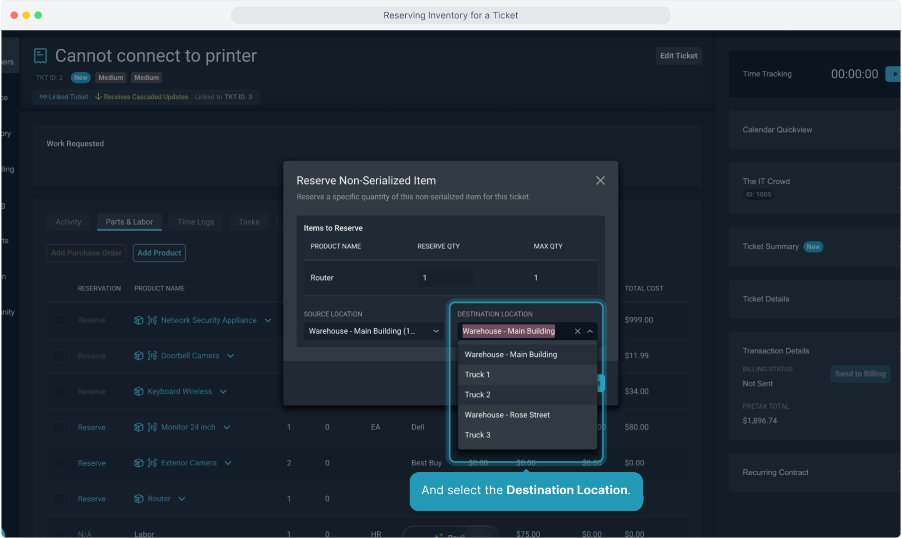The width and height of the screenshot is (902, 538).
Task: Click the Edit Ticket button
Action: click(x=678, y=56)
